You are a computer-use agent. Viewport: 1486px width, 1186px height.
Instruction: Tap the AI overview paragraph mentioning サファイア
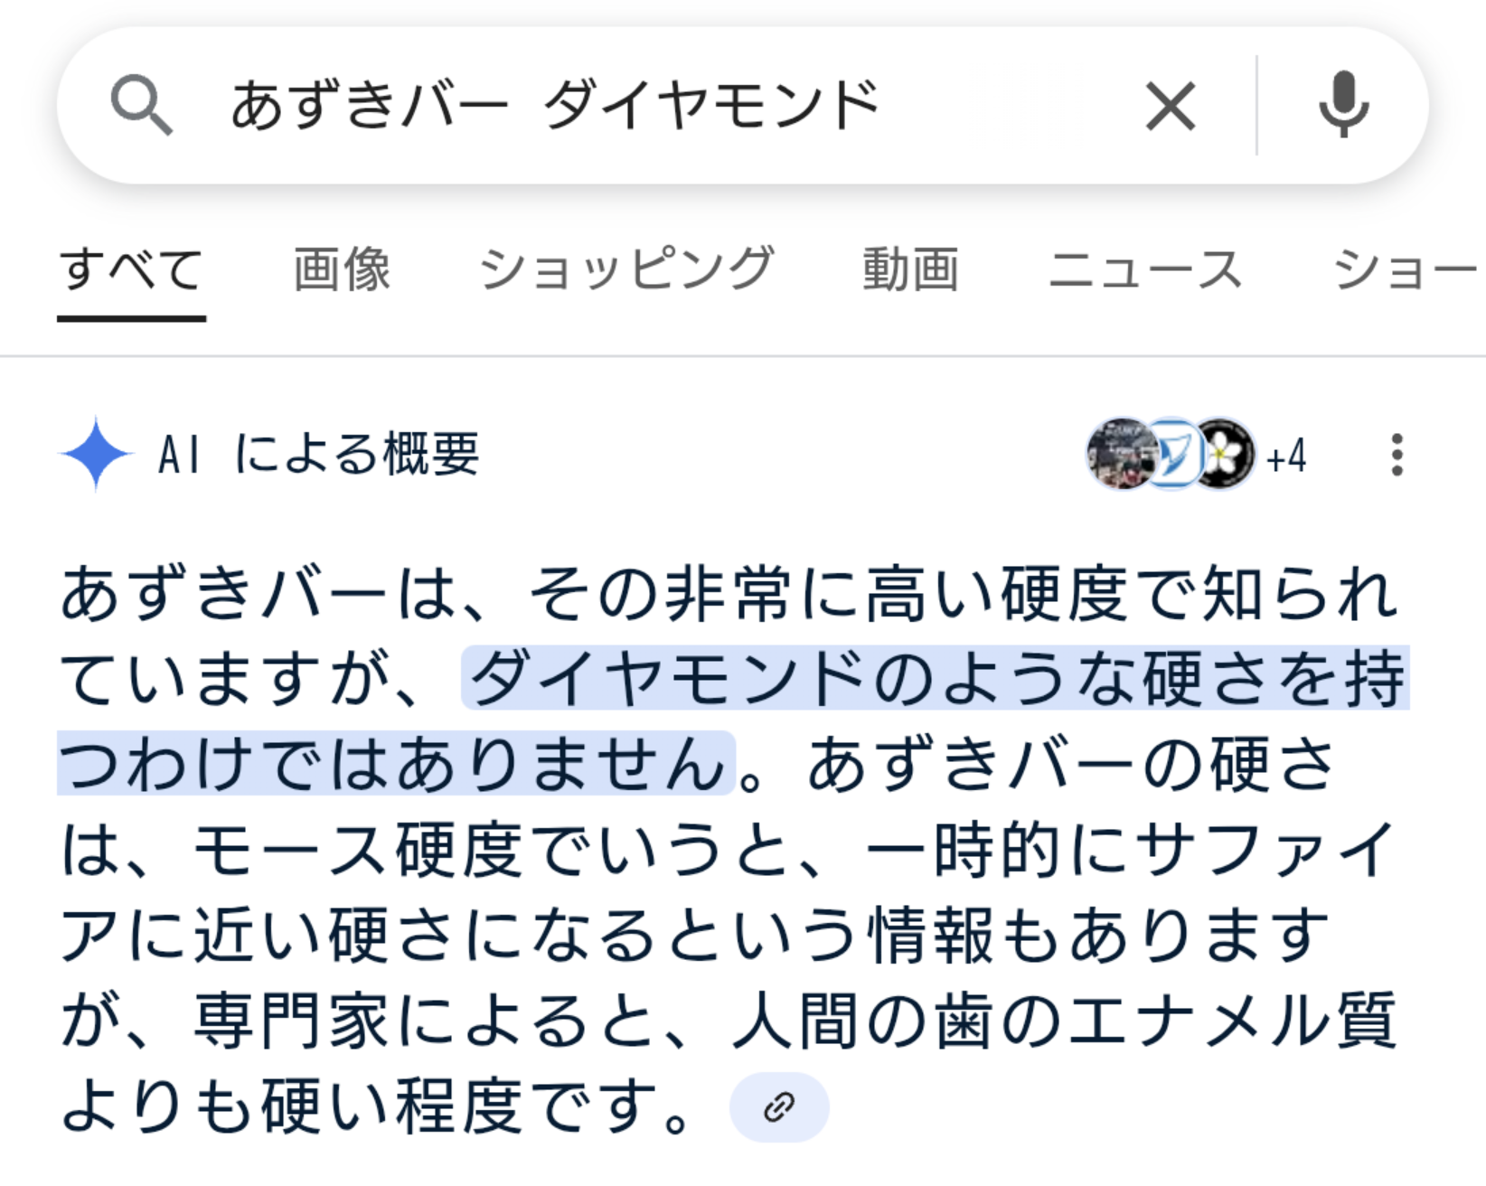pos(730,850)
